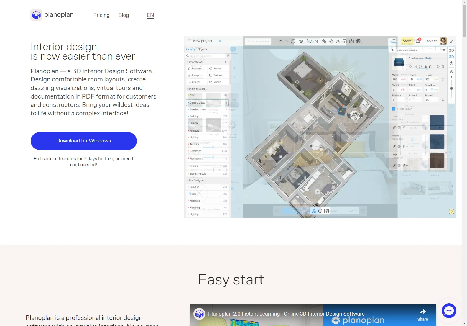Click the Search in the catalog field
467x326 pixels.
[x=205, y=56]
